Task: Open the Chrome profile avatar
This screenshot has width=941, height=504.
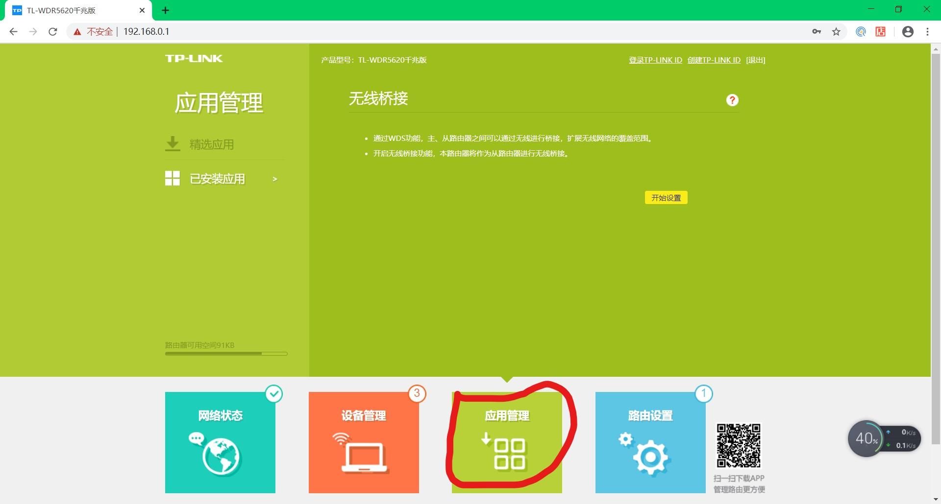Action: pyautogui.click(x=908, y=32)
